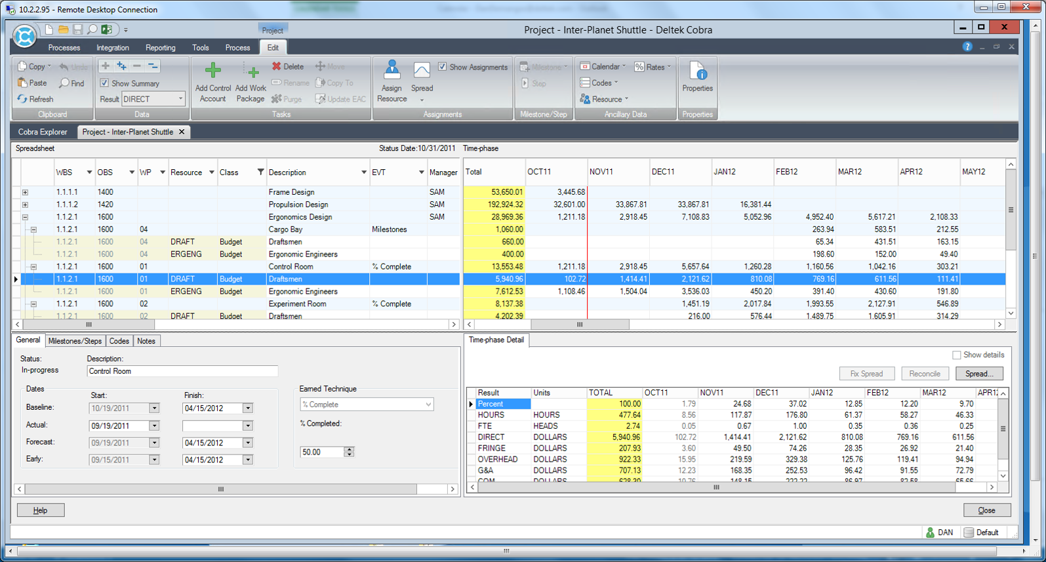Click the Default entry in the status bar
1046x562 pixels.
tap(981, 532)
